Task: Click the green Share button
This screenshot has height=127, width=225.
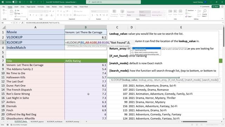Action: [x=216, y=7]
